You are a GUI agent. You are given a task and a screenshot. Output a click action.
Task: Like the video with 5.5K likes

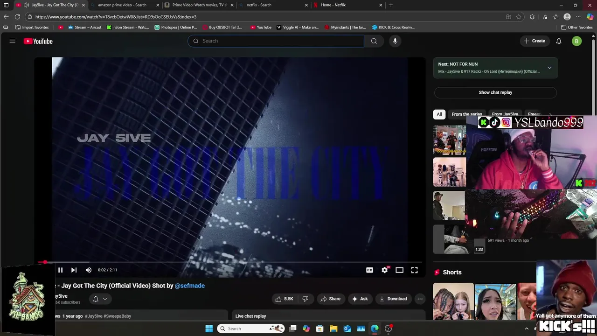(285, 299)
